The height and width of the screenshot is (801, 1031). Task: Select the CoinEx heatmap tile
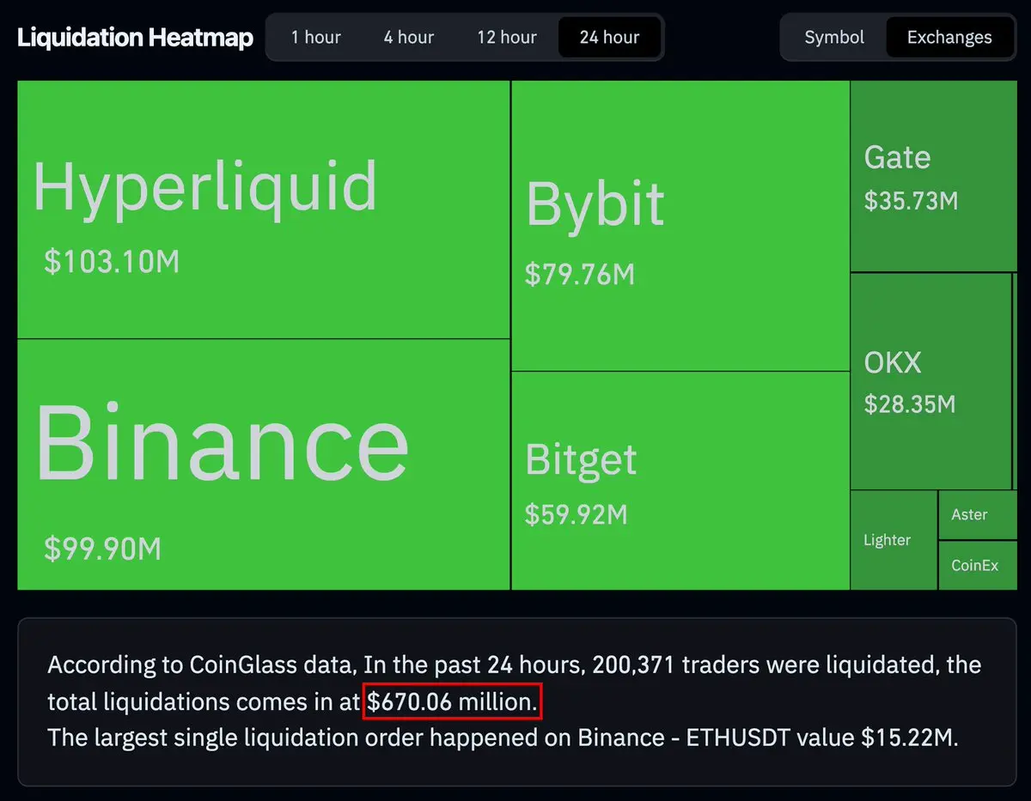pyautogui.click(x=977, y=565)
